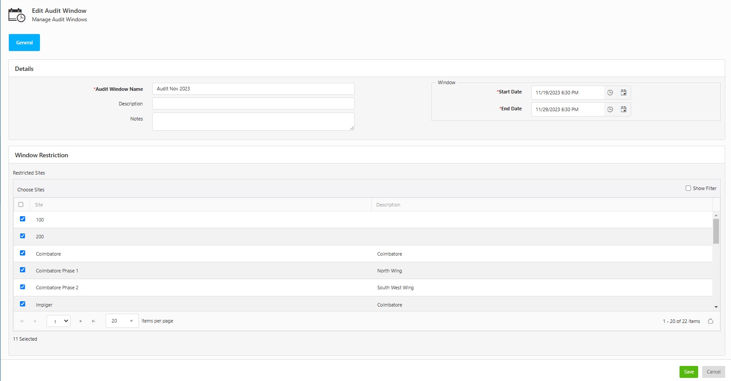
Task: Refresh the sites grid
Action: click(710, 321)
